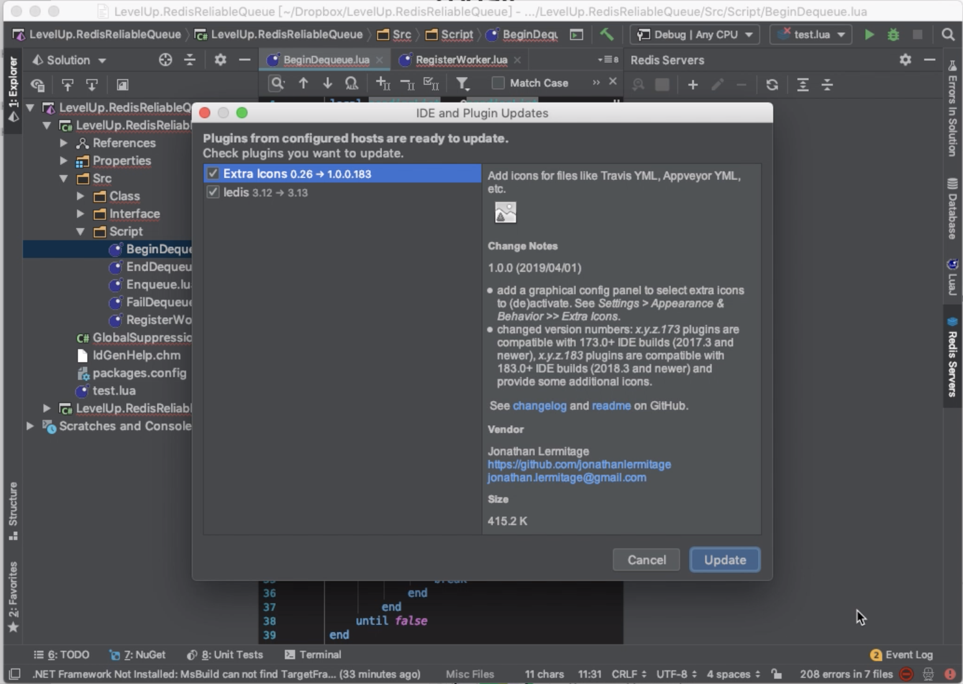The width and height of the screenshot is (963, 684).
Task: Open the Structure side panel
Action: click(x=13, y=510)
